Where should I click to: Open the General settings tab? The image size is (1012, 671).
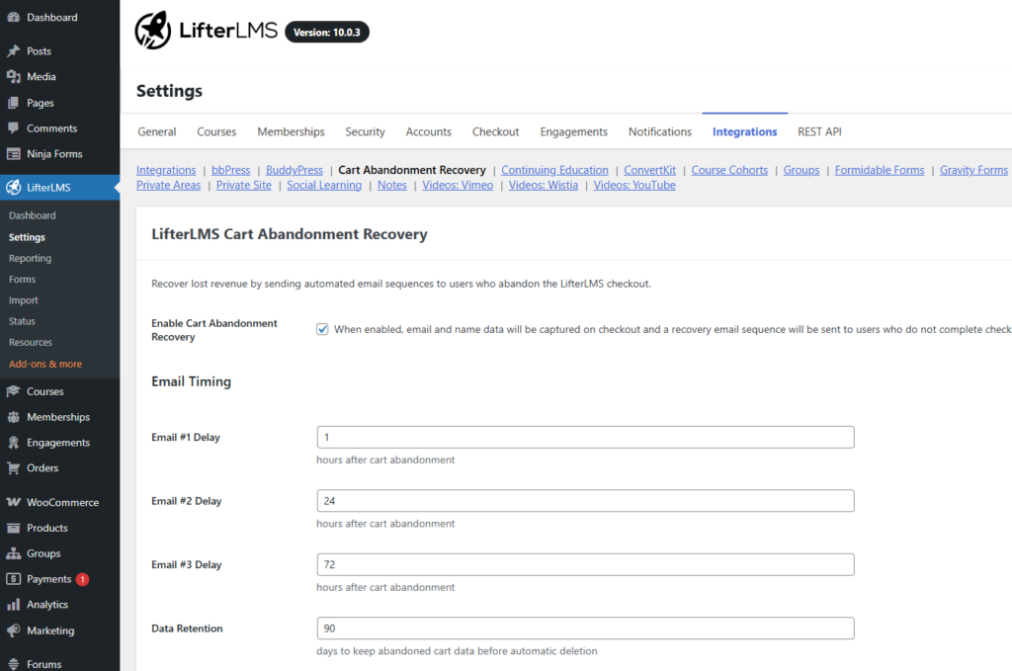pyautogui.click(x=157, y=131)
